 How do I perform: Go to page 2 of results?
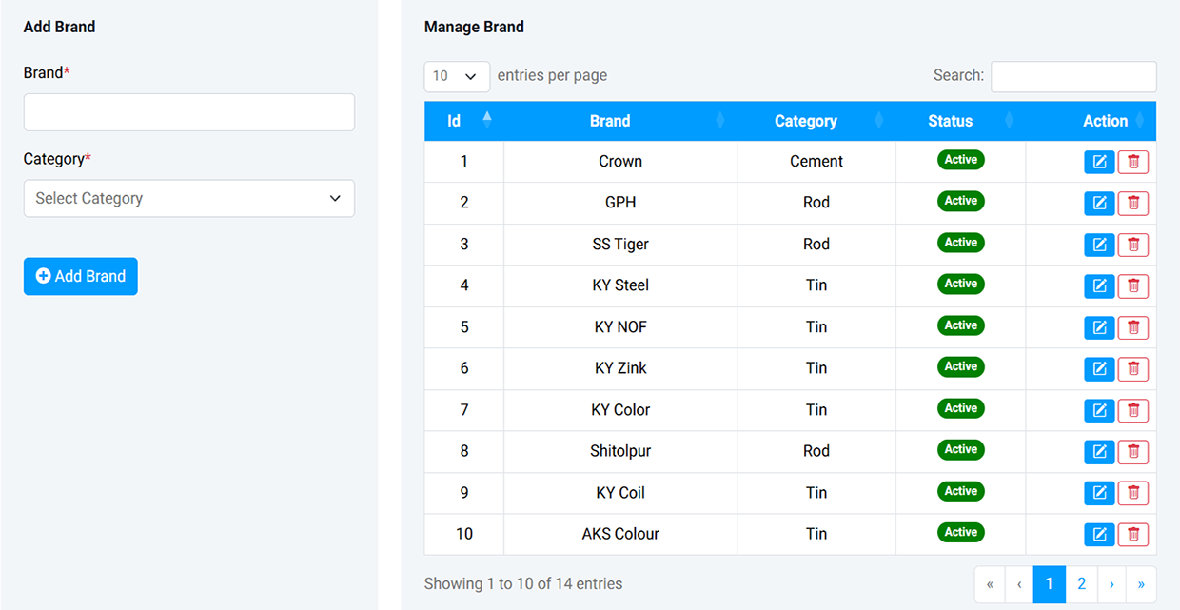pyautogui.click(x=1081, y=584)
